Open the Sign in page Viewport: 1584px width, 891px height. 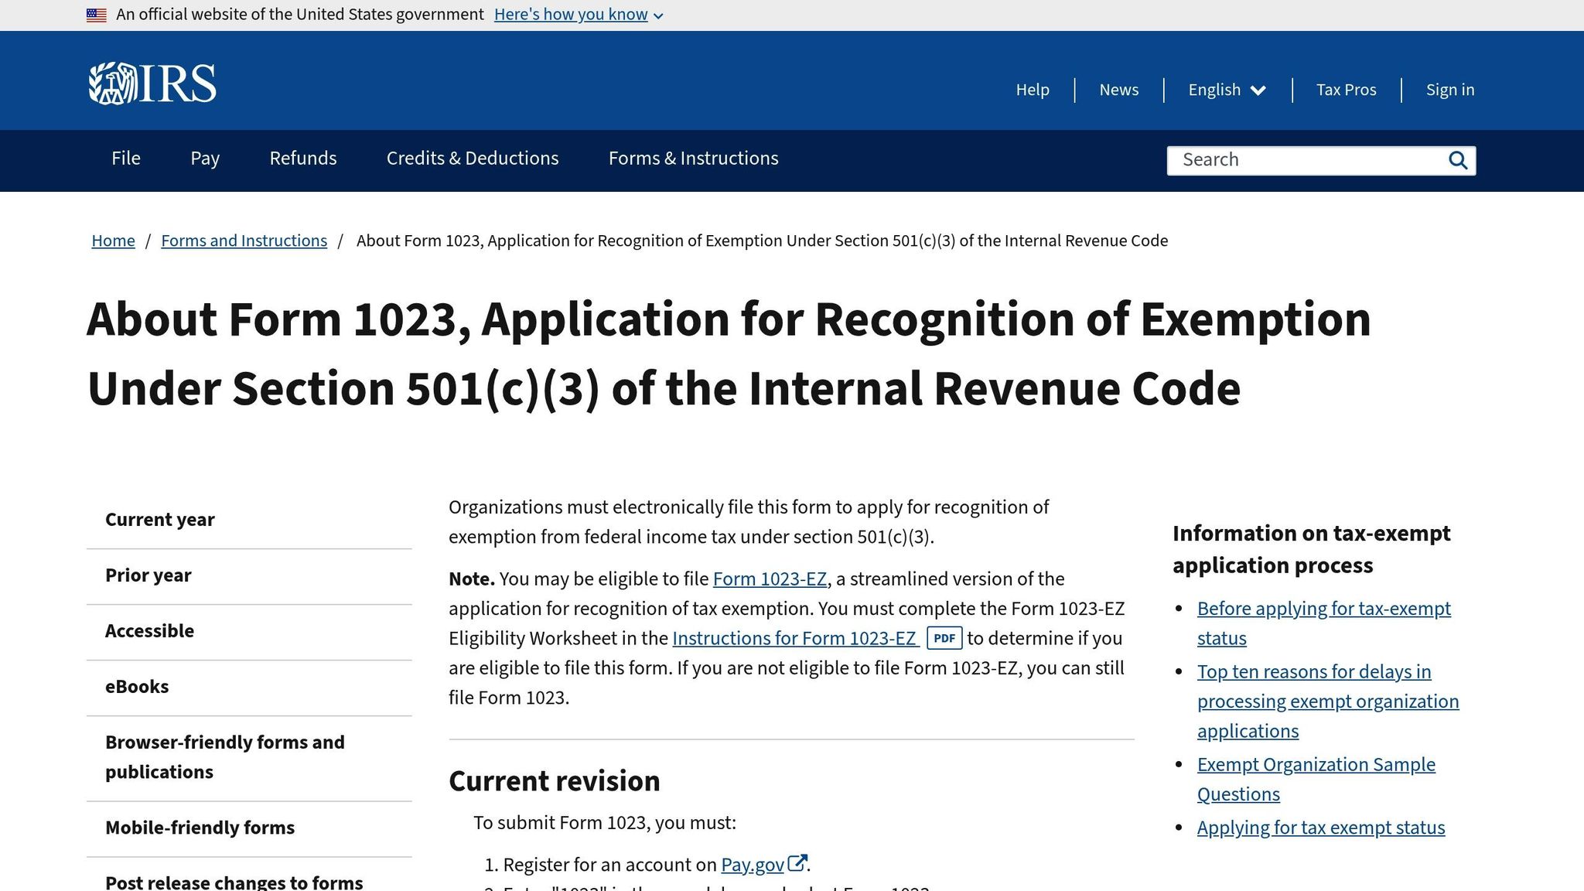[x=1449, y=90]
